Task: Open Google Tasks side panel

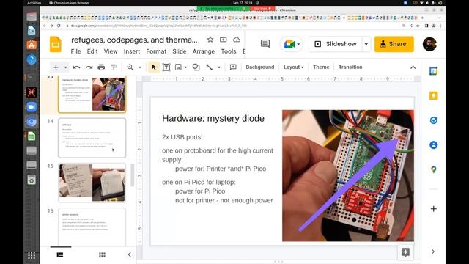Action: (x=433, y=120)
